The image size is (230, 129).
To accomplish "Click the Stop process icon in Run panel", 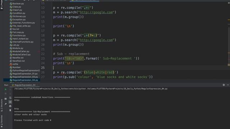I will [x=6, y=94].
